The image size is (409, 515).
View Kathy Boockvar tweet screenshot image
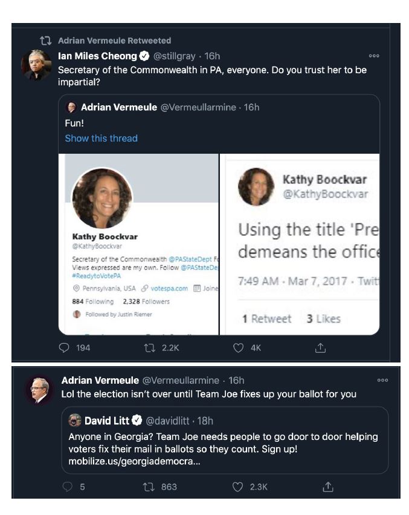pos(300,244)
